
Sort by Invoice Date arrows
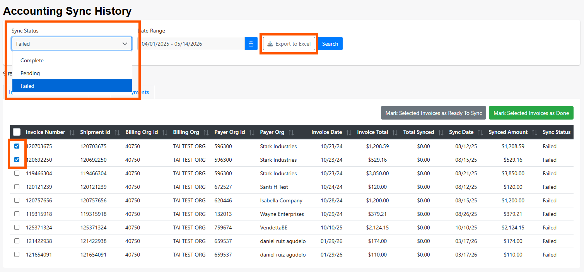pyautogui.click(x=349, y=132)
